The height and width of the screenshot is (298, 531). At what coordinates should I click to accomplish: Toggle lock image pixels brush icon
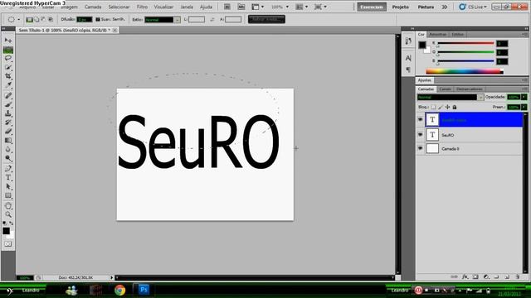[x=441, y=107]
